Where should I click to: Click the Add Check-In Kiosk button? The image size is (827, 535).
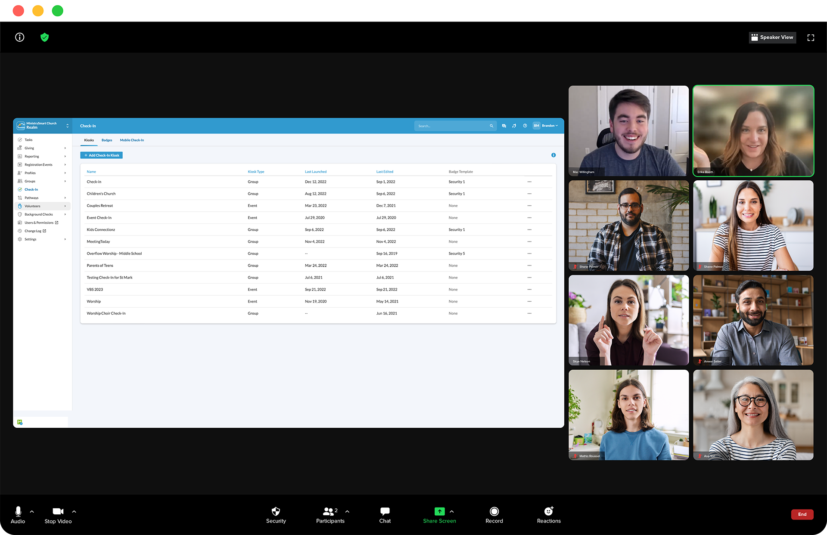tap(102, 155)
